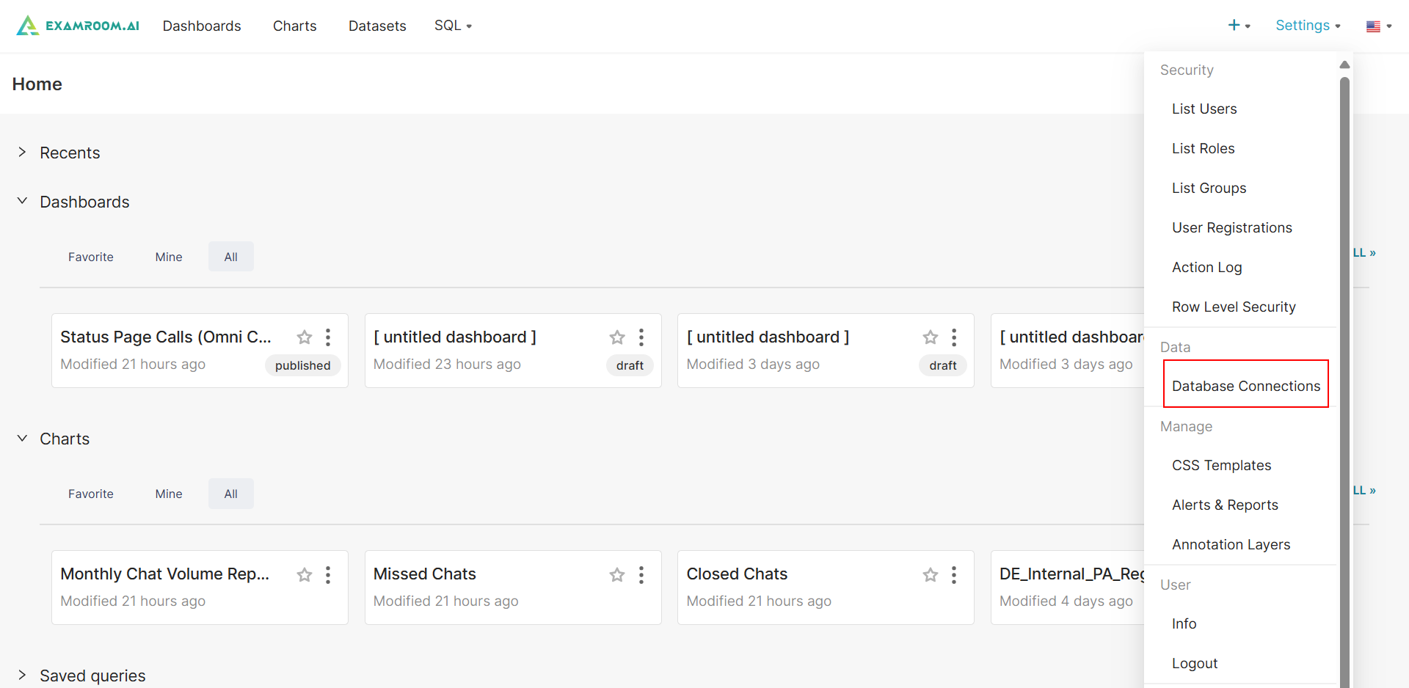Viewport: 1409px width, 688px height.
Task: Switch to Mine tab under Dashboards
Action: click(169, 257)
